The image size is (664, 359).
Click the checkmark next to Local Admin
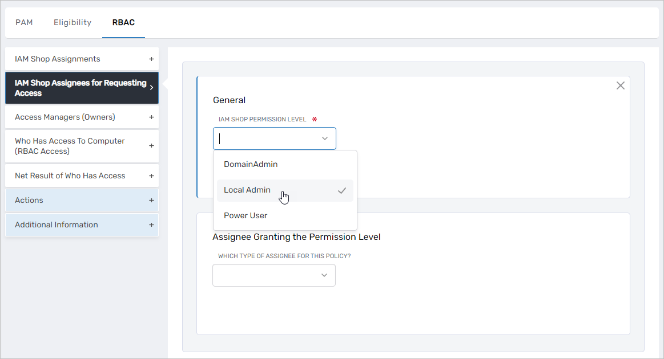click(341, 191)
